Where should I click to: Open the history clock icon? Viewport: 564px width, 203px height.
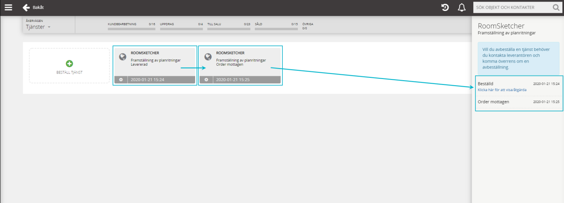pos(445,7)
